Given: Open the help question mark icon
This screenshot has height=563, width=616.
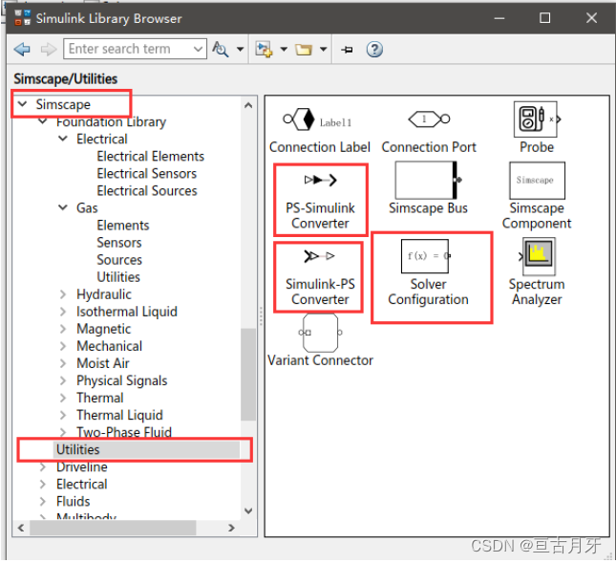Looking at the screenshot, I should (x=374, y=49).
